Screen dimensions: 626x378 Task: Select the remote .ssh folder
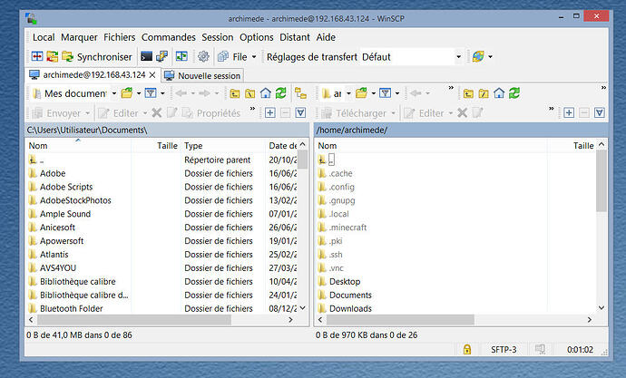tap(336, 255)
